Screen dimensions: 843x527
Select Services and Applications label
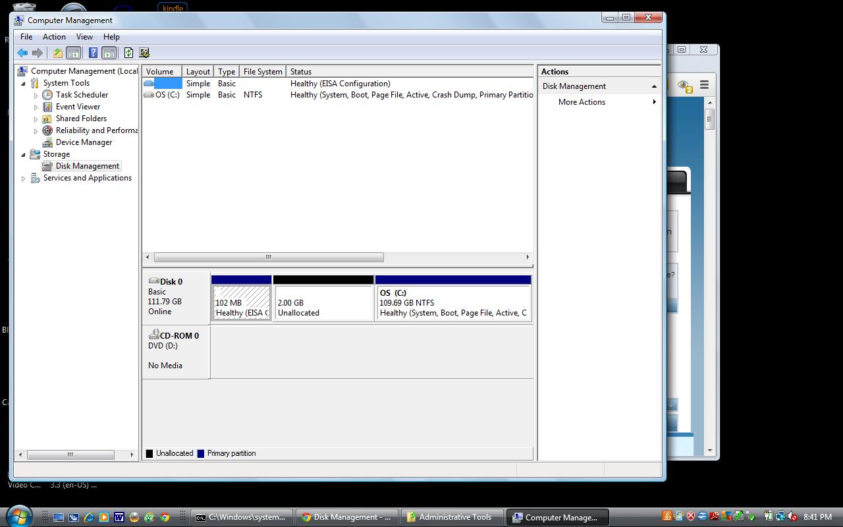[x=88, y=178]
